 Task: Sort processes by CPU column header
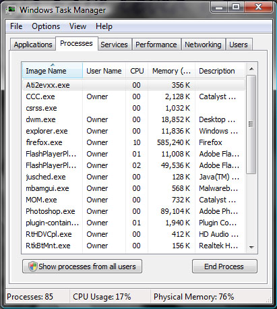tap(137, 71)
